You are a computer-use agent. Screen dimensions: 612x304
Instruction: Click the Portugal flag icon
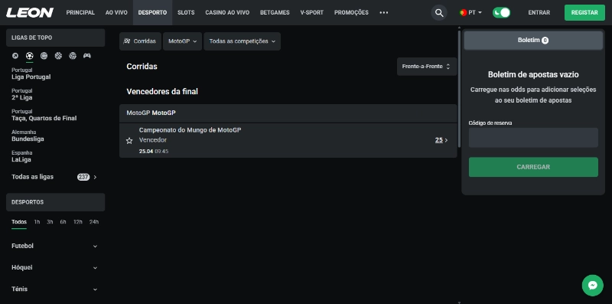coord(464,12)
